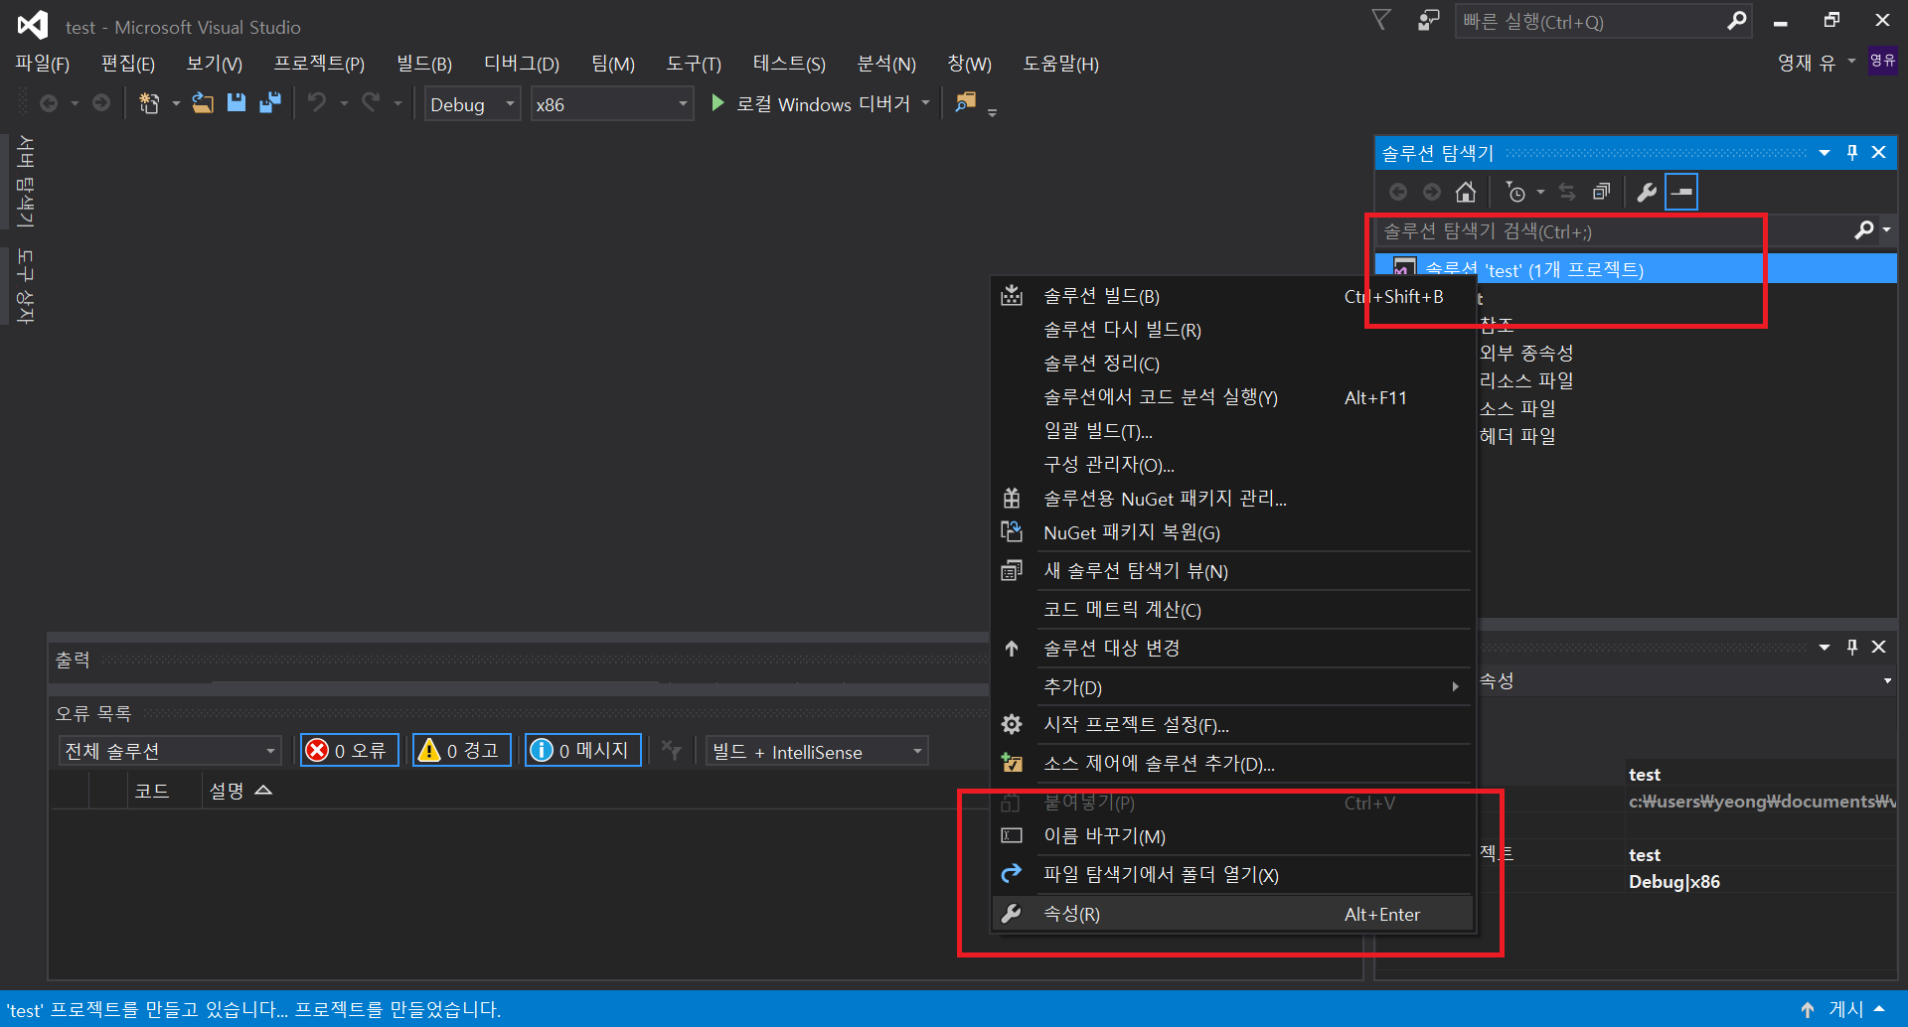This screenshot has height=1027, width=1908.
Task: Choose 속성(R) in the context menu
Action: pos(1232,914)
